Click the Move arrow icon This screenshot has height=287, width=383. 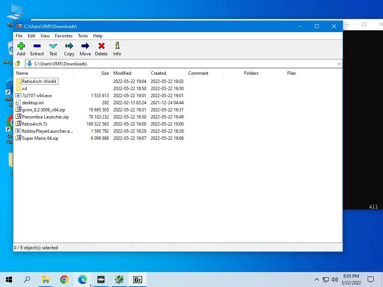85,46
